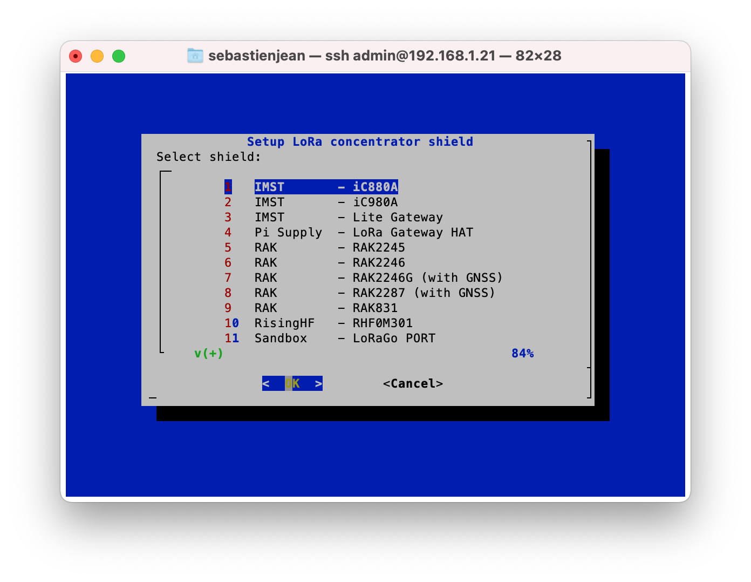The width and height of the screenshot is (751, 582).
Task: Click the terminal window title text
Action: [x=385, y=56]
